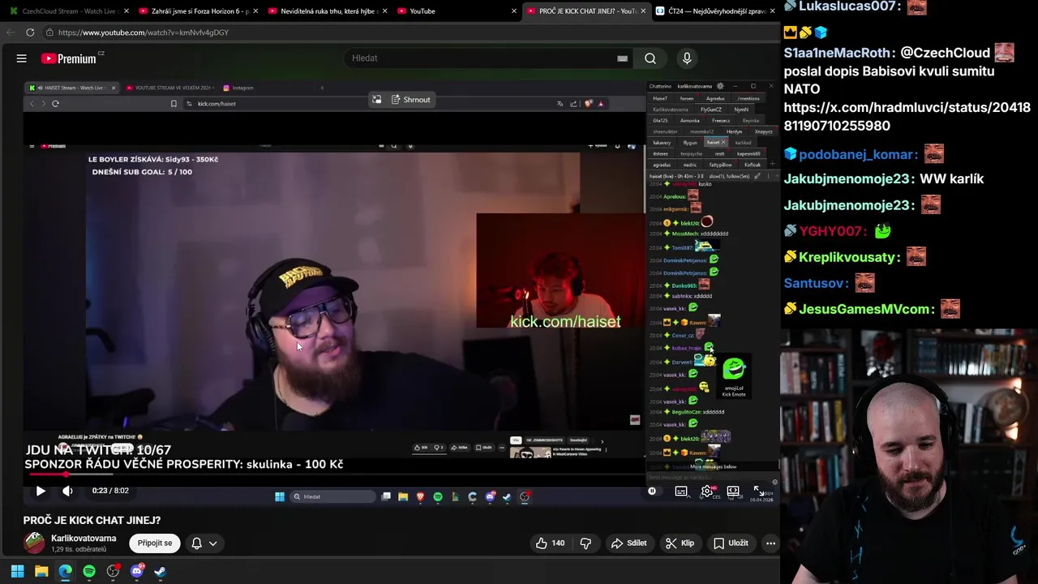Open Windows Start menu
Screen dimensions: 1038x584
(x=17, y=571)
